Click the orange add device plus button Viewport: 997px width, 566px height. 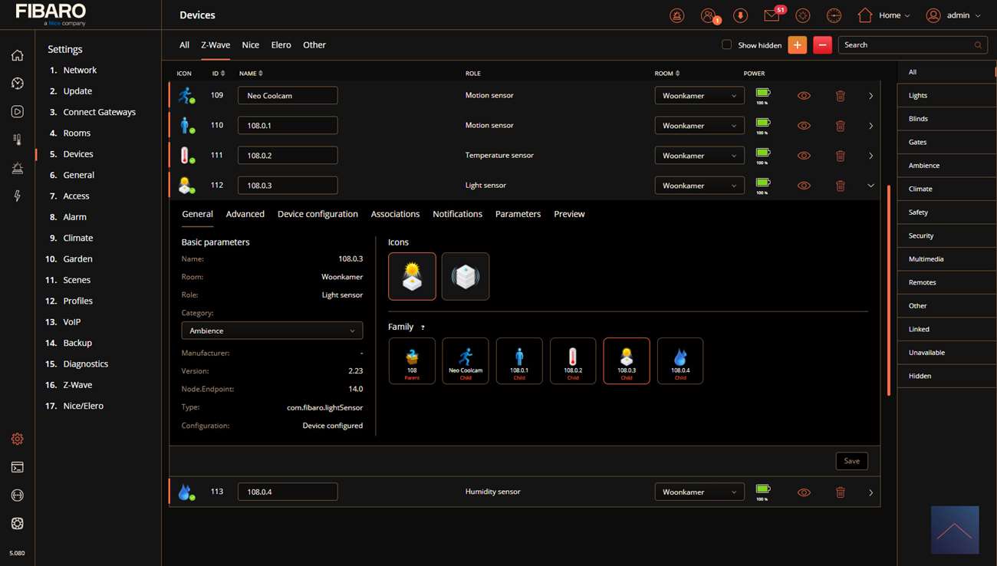click(x=797, y=45)
